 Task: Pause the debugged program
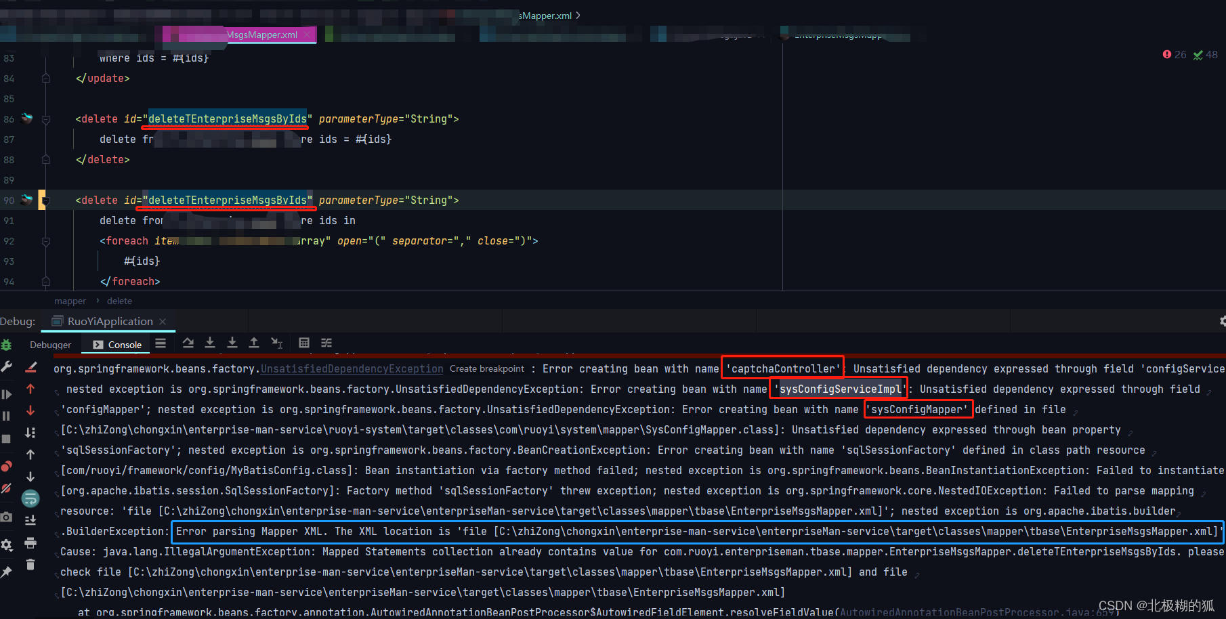(8, 414)
